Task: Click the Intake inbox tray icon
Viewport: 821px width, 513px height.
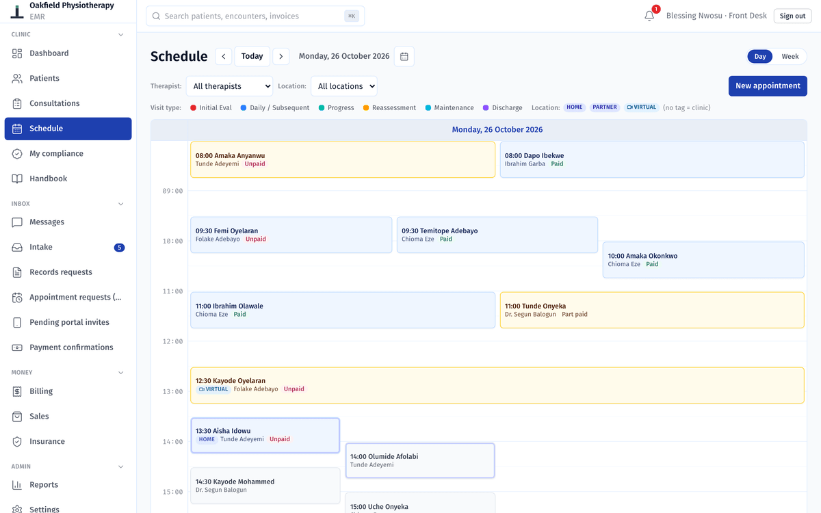Action: tap(17, 247)
